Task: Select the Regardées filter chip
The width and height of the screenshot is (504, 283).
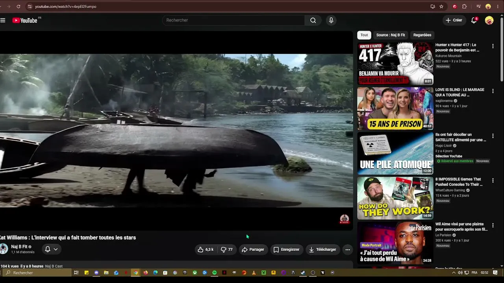Action: [x=422, y=35]
